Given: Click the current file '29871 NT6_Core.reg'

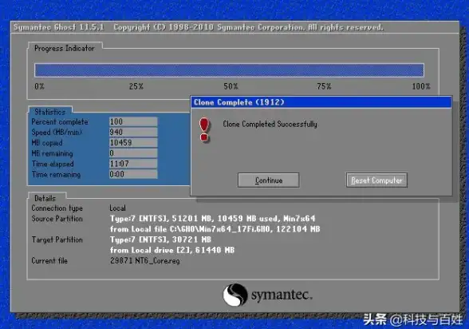Looking at the screenshot, I should pos(145,261).
